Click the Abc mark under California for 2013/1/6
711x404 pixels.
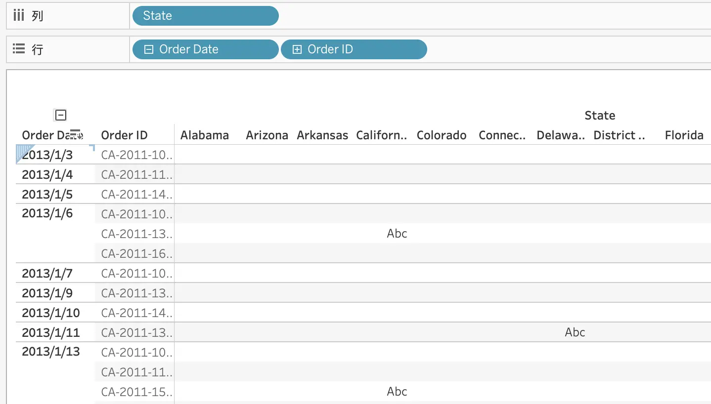(397, 234)
